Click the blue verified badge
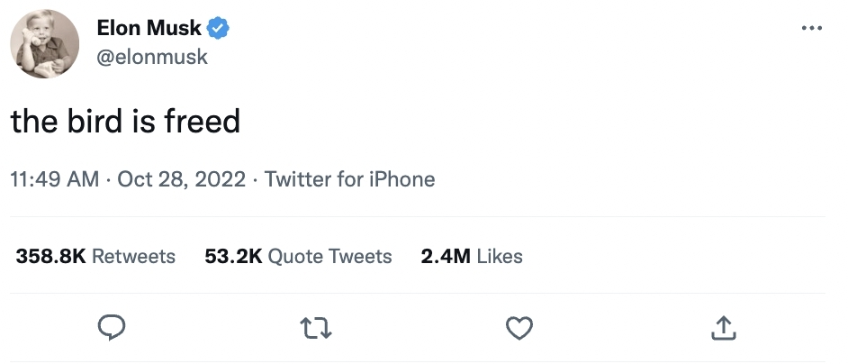This screenshot has height=364, width=848. [219, 29]
